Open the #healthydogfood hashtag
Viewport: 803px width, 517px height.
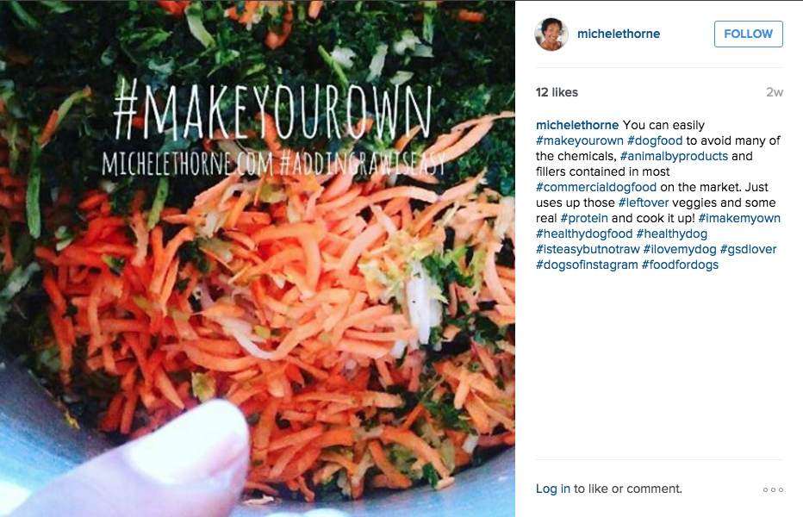(x=584, y=234)
